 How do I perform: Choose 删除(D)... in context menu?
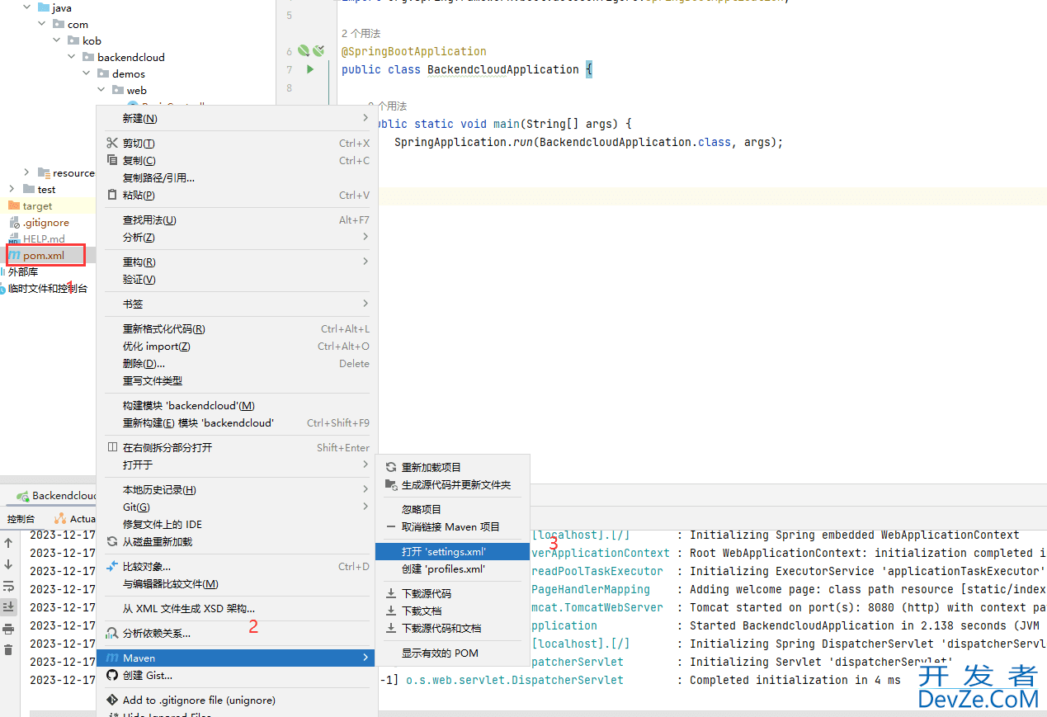point(238,363)
